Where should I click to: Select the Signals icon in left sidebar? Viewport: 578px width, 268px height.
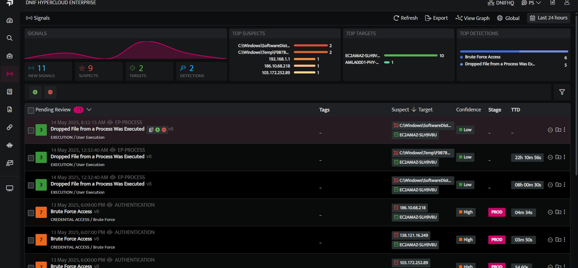click(10, 74)
